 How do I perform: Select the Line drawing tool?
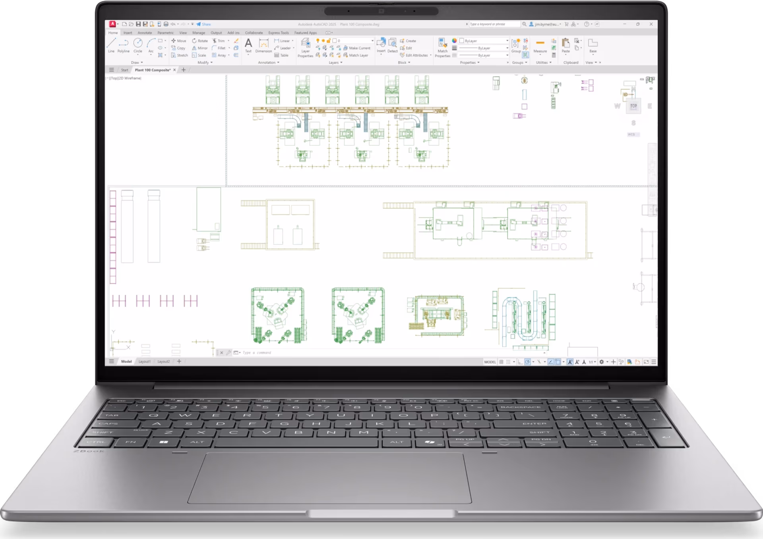coord(111,45)
